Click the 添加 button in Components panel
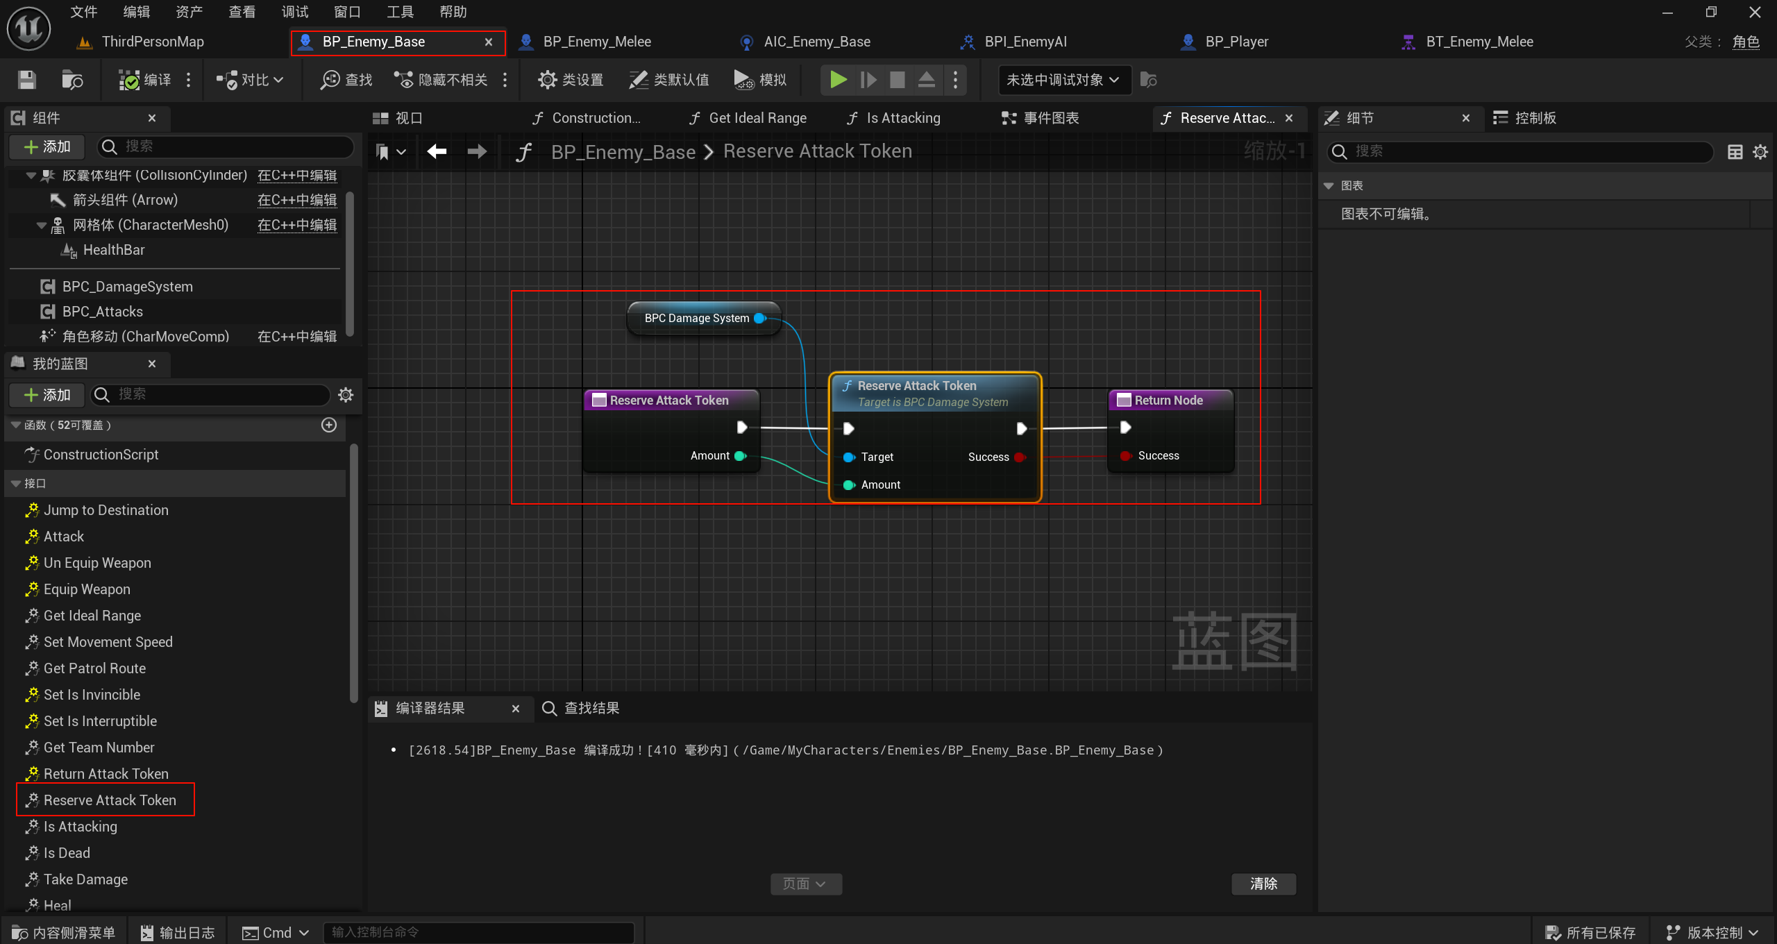 47,146
